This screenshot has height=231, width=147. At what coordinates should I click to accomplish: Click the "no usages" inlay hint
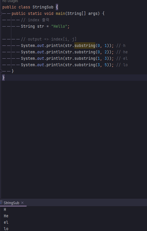click(x=10, y=1)
